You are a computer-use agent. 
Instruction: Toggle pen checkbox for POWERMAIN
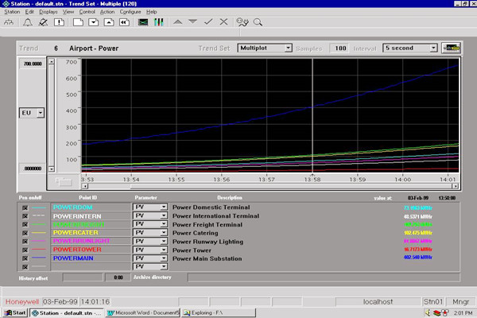pyautogui.click(x=25, y=258)
